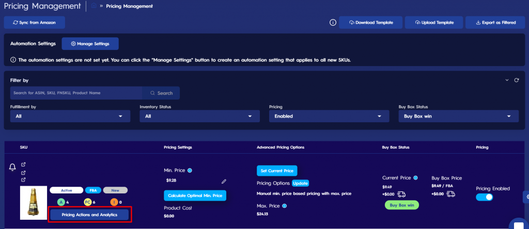Click the shipping truck icon under Buy Box Price
Image resolution: width=529 pixels, height=229 pixels.
pos(450,194)
